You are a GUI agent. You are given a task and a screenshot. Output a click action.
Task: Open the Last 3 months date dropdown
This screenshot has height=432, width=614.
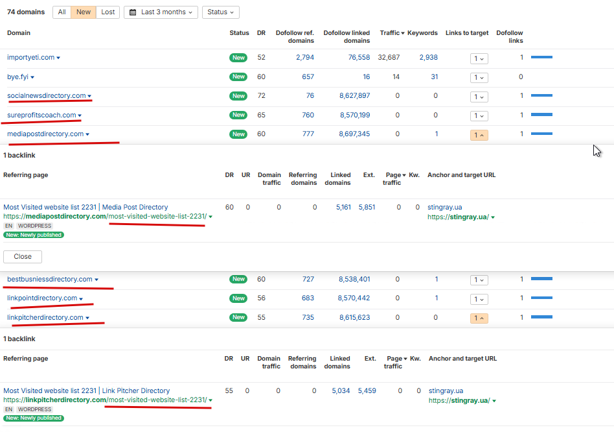[x=161, y=12]
